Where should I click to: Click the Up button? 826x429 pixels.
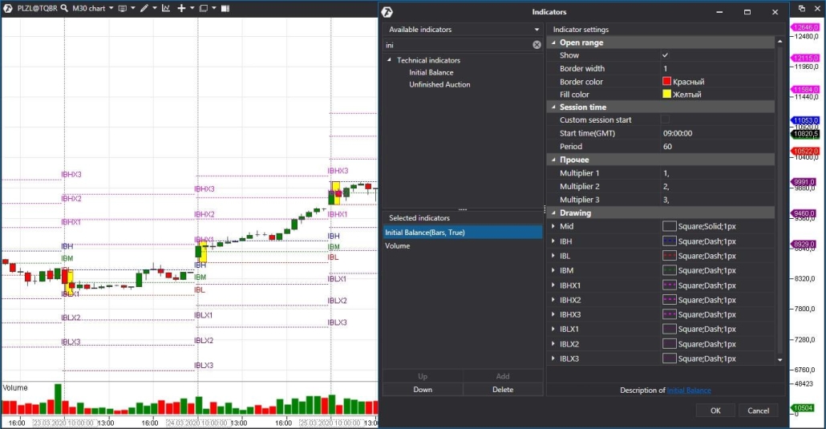[x=423, y=376]
